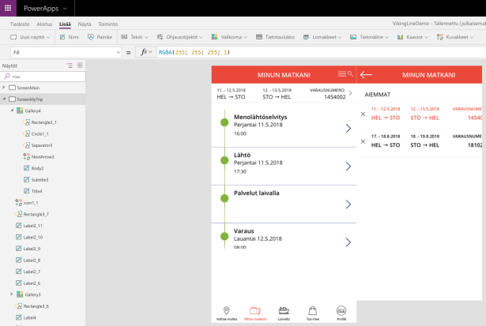Click the back arrow in second screen header
The image size is (486, 326).
366,75
